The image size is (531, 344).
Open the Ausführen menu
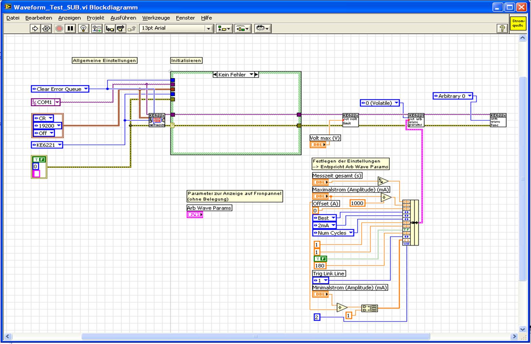point(123,18)
